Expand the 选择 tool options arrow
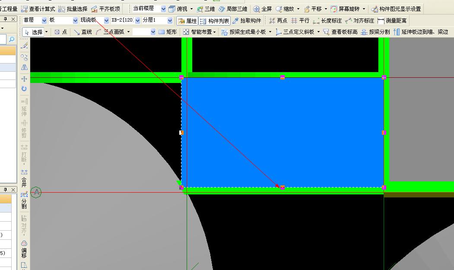Screen dimensions: 454x270 (x=46, y=32)
